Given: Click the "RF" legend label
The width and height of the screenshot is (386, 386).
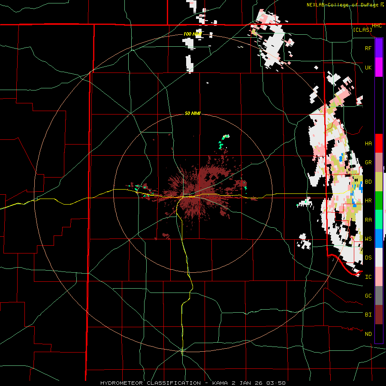Looking at the screenshot, I should pos(368,48).
